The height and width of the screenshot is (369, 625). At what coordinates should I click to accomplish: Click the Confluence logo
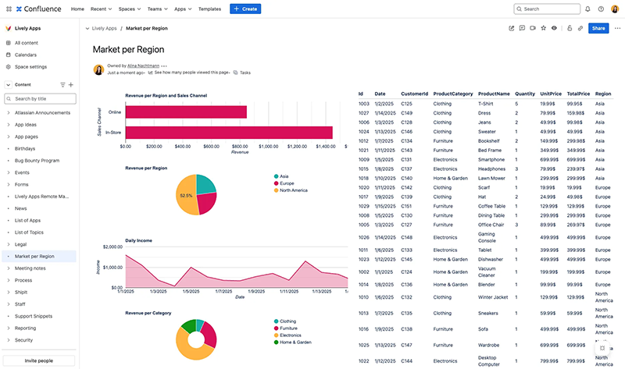[38, 9]
